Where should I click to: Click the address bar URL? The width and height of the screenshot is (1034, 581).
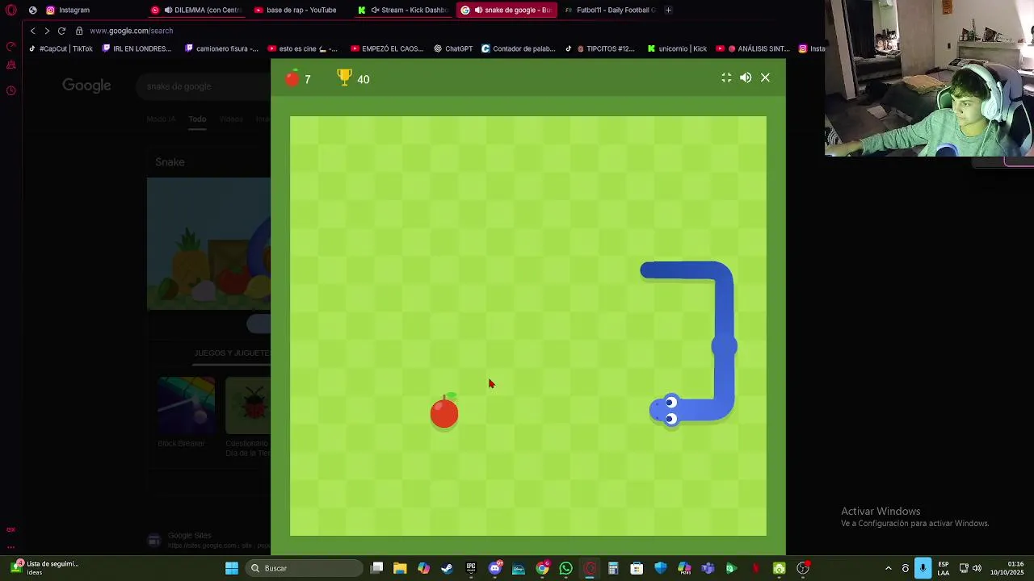pos(132,31)
